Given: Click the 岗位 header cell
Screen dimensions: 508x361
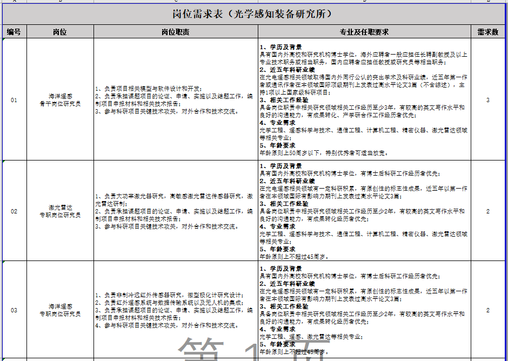Looking at the screenshot, I should 61,32.
